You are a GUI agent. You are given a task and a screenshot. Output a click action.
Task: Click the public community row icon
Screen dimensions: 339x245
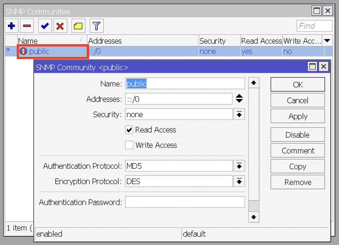(x=23, y=51)
